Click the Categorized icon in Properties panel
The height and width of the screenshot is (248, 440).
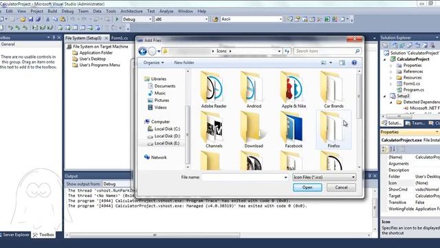coord(385,149)
